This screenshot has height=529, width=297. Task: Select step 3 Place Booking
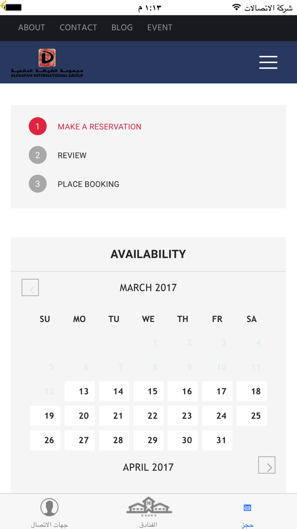coord(88,184)
